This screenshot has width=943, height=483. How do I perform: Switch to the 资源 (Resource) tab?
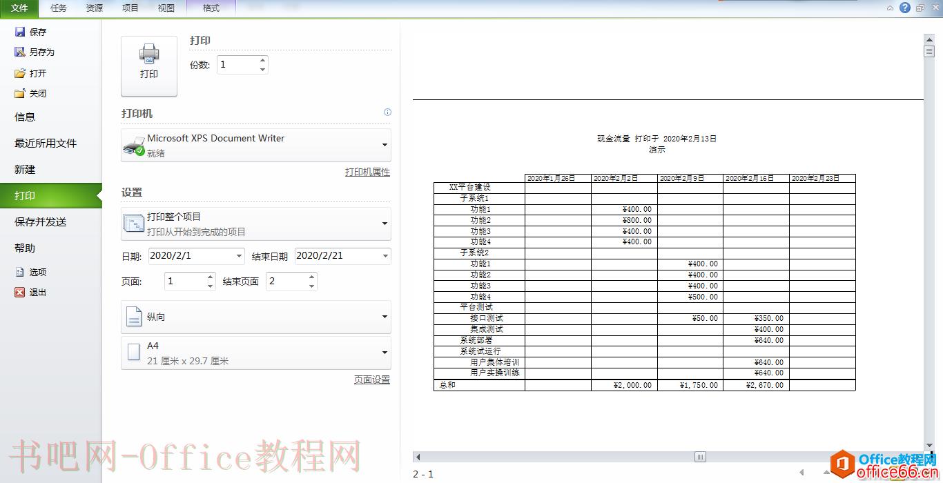[95, 8]
